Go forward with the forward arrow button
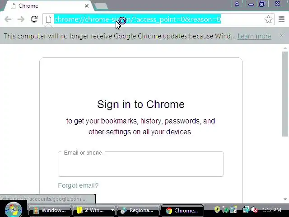Screen dimensions: 289x217 click(x=21, y=19)
